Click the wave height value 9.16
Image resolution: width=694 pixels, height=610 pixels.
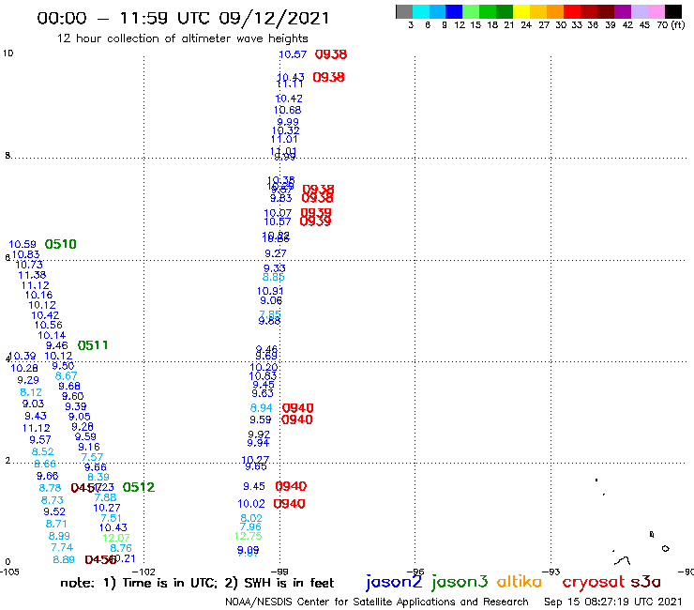[89, 447]
